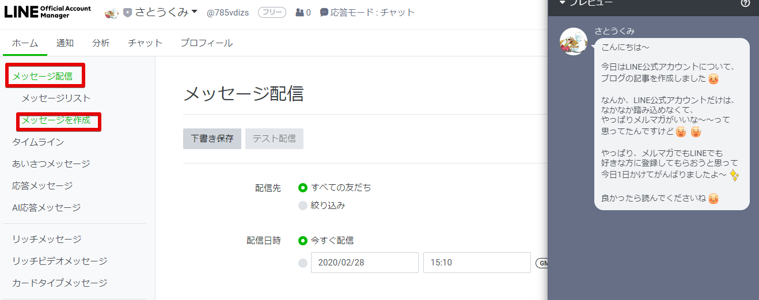
Task: Click the 下書き保存 button
Action: tap(212, 139)
